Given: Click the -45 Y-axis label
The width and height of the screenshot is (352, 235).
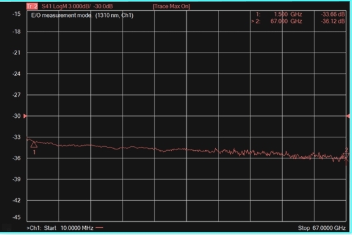Looking at the screenshot, I should [x=17, y=217].
